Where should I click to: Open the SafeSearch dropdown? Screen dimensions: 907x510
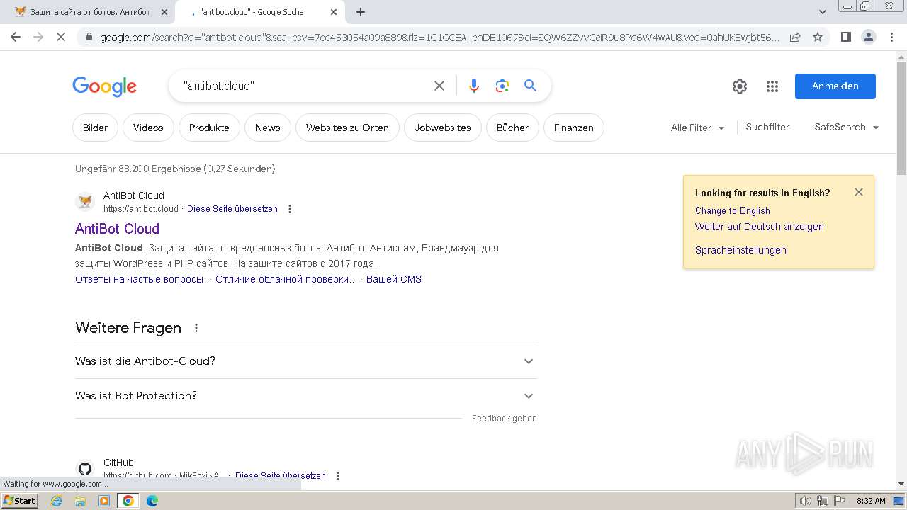847,127
